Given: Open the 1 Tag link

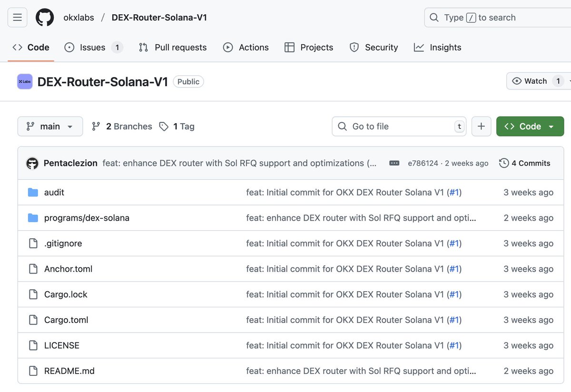Looking at the screenshot, I should [x=177, y=126].
